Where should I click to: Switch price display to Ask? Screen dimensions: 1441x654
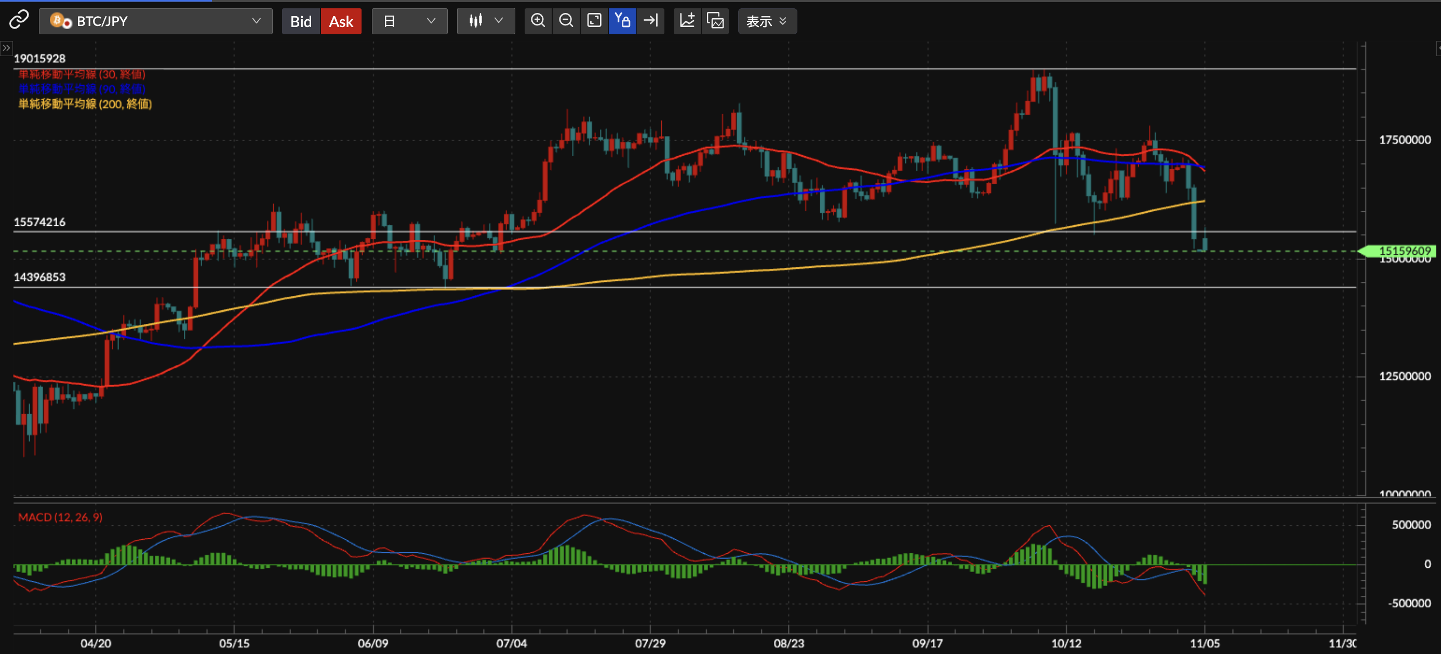point(341,21)
